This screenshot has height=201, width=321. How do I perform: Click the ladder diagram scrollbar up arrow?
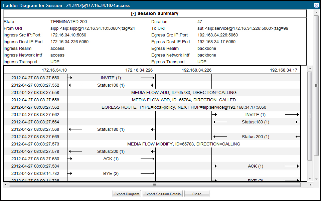pyautogui.click(x=310, y=69)
